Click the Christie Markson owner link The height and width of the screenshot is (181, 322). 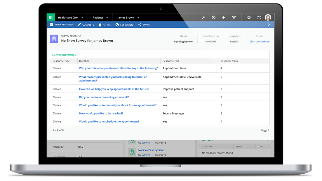259,41
